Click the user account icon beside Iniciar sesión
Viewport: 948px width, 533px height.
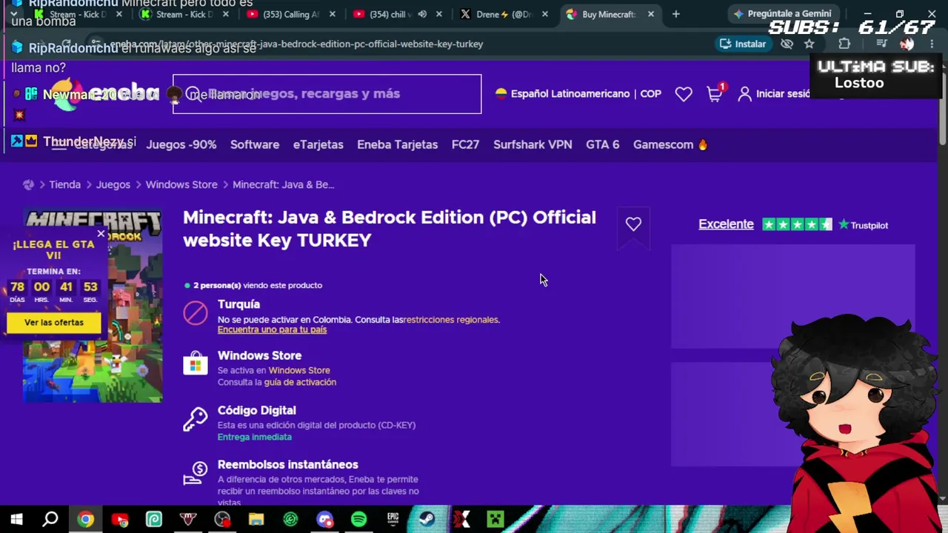click(745, 94)
